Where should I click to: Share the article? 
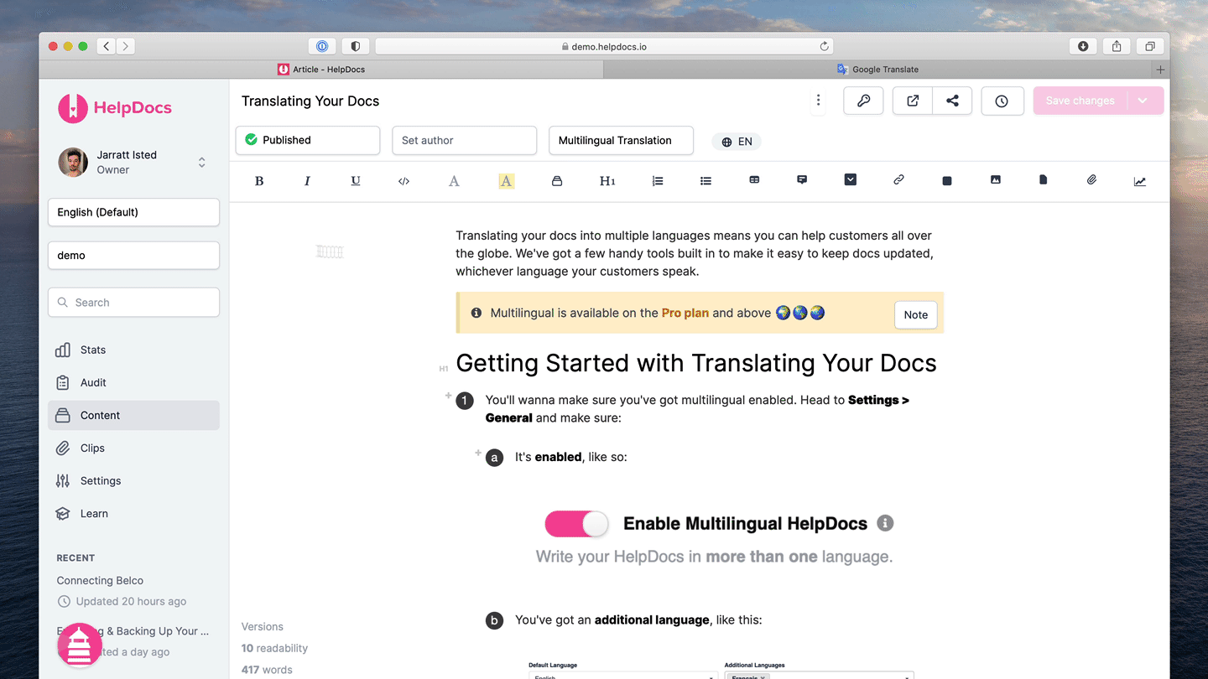tap(952, 101)
